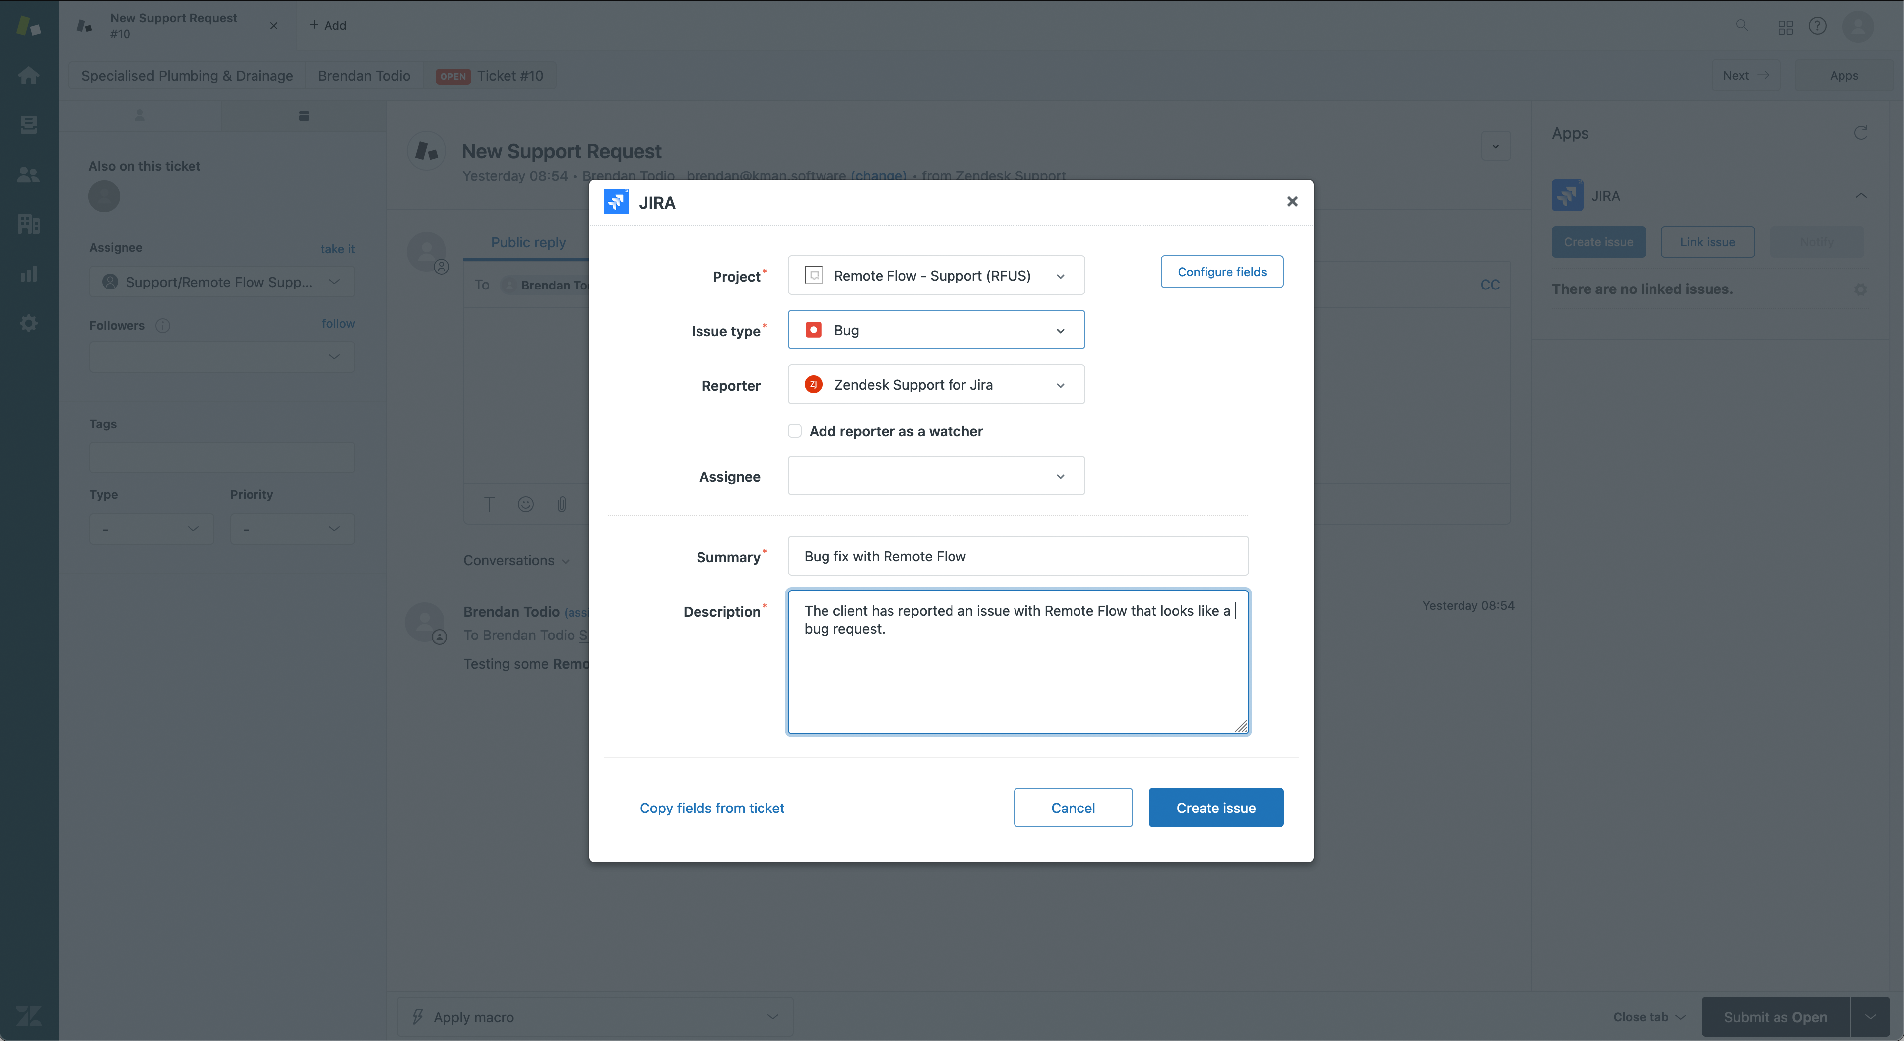
Task: Open the Customers icon in sidebar
Action: click(x=28, y=174)
